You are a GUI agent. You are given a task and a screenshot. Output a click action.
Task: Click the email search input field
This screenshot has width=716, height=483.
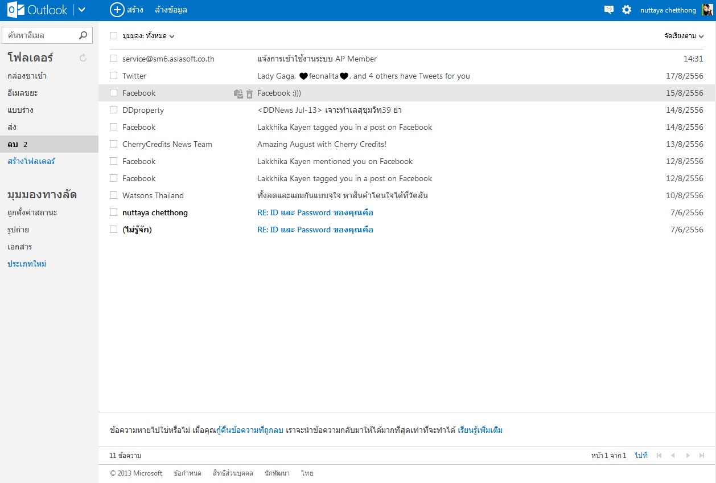click(x=40, y=35)
